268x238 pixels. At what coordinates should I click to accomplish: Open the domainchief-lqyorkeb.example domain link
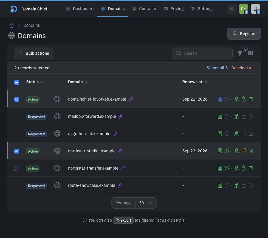[97, 99]
